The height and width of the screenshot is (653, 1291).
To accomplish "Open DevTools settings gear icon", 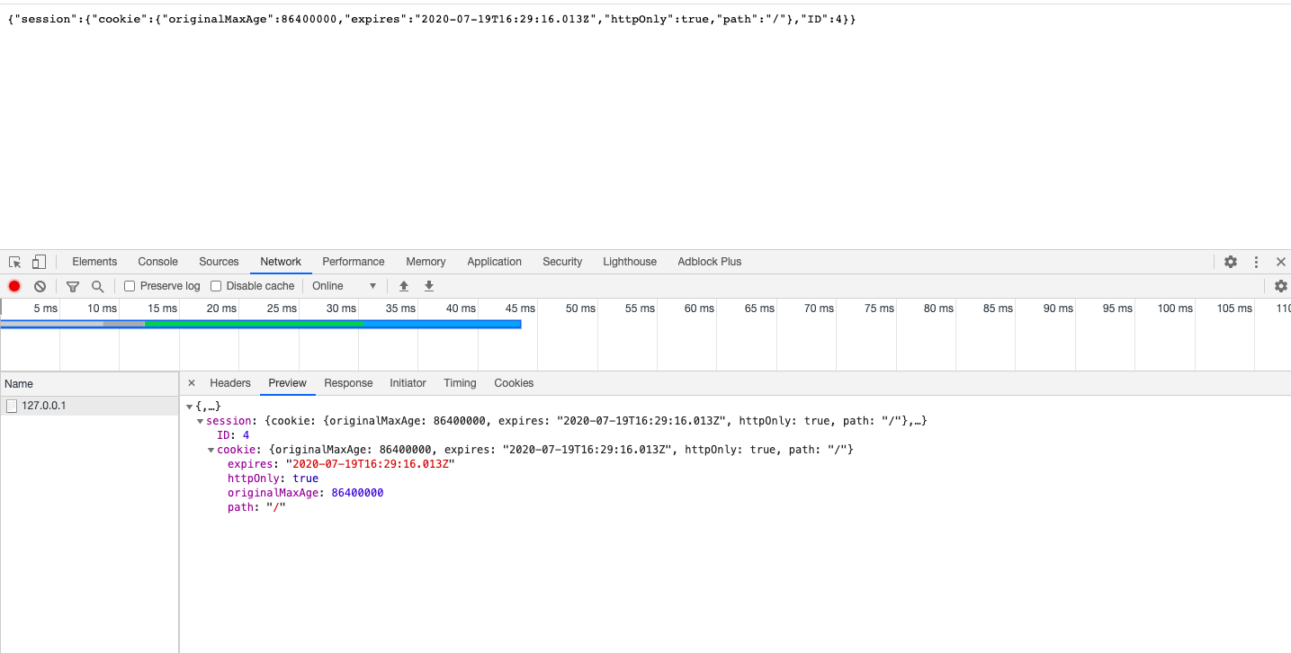I will [x=1231, y=262].
